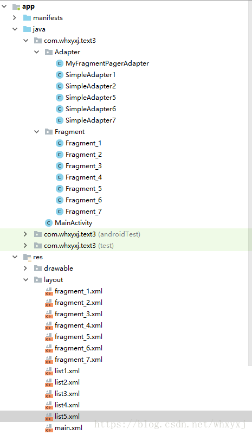Click XML file icon of list1.xml
This screenshot has height=435, width=252.
click(49, 371)
